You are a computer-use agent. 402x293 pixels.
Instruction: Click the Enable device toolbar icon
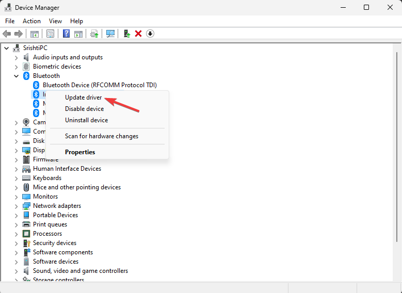126,34
